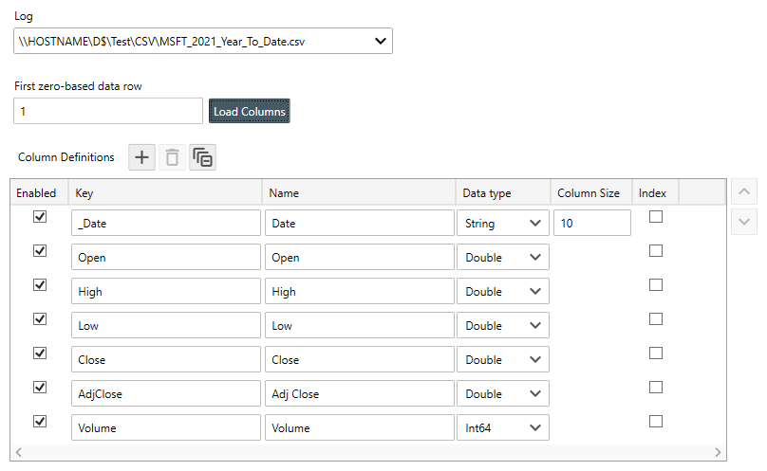Screen dimensions: 767x471
Task: Move selected column down with arrow
Action: [x=744, y=222]
